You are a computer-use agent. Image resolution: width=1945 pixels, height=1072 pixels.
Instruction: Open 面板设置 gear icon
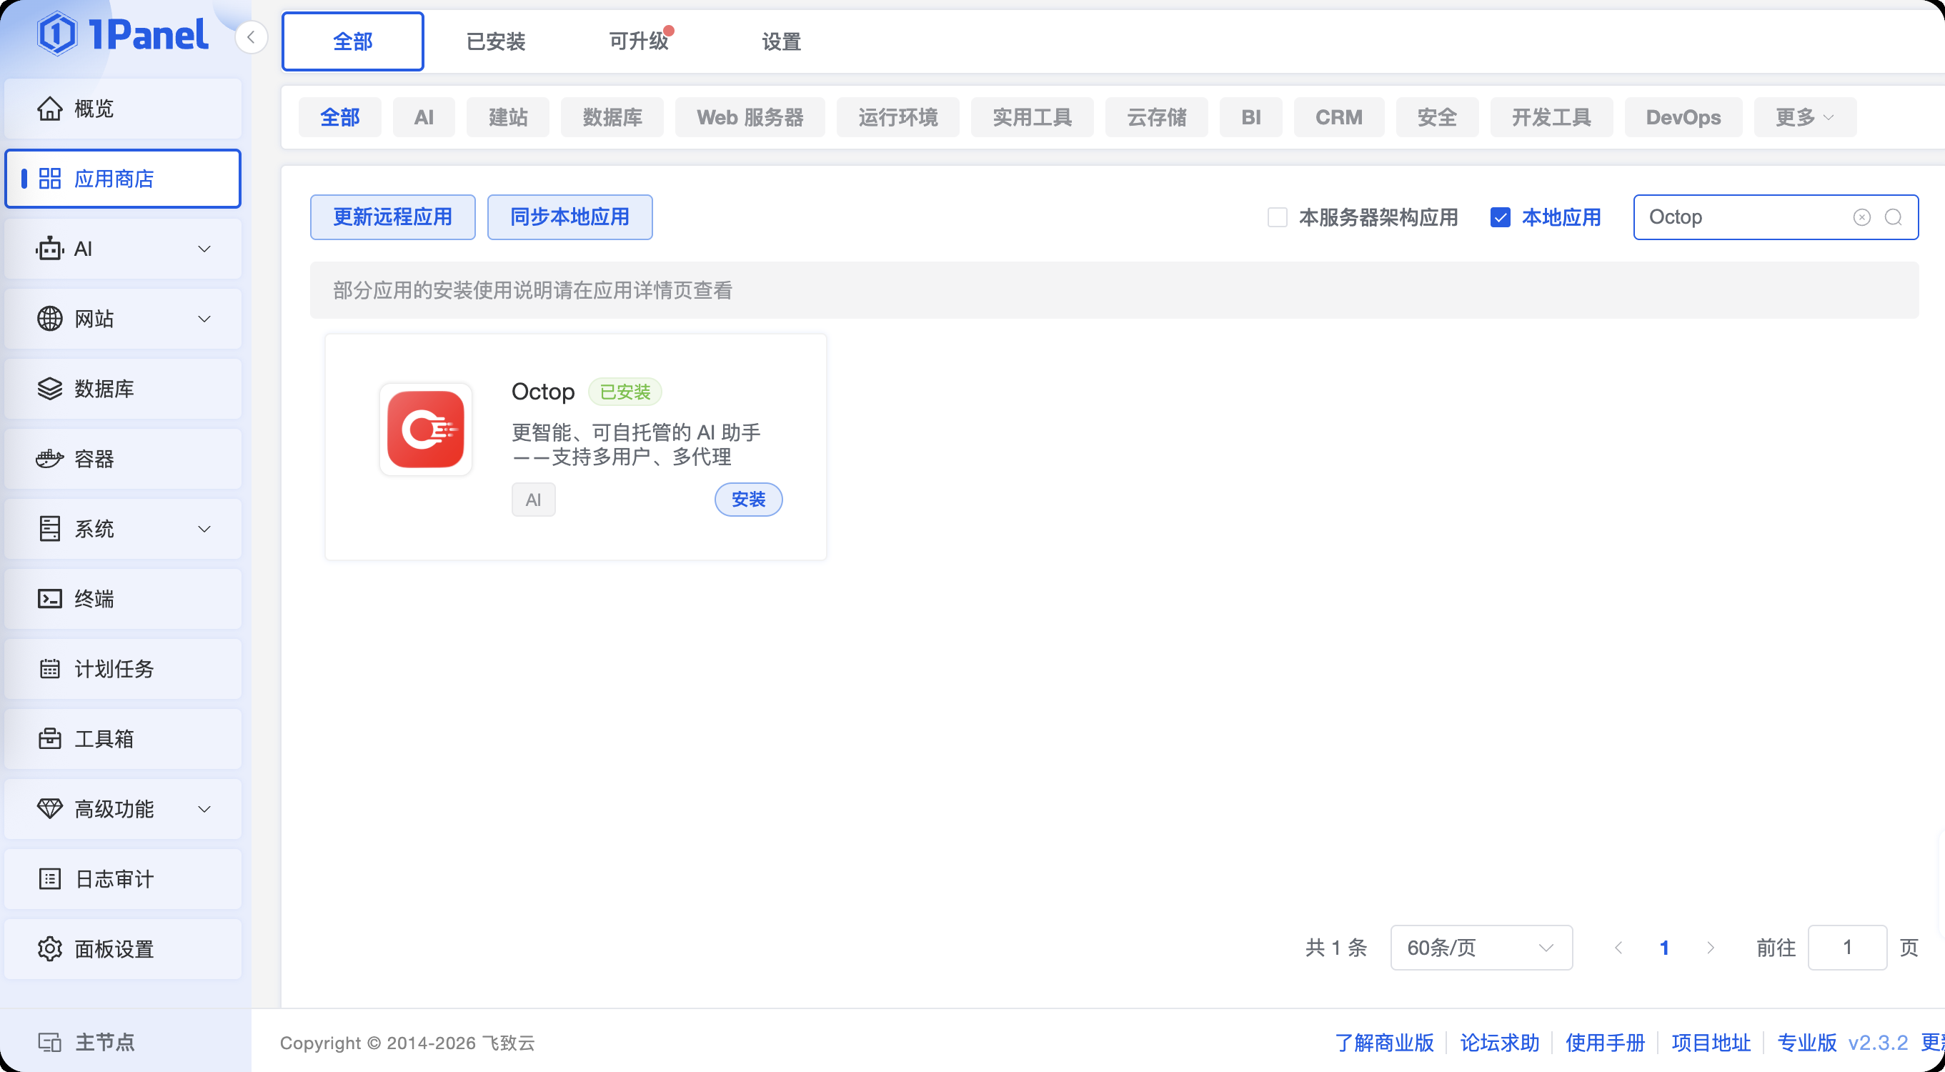(x=50, y=949)
